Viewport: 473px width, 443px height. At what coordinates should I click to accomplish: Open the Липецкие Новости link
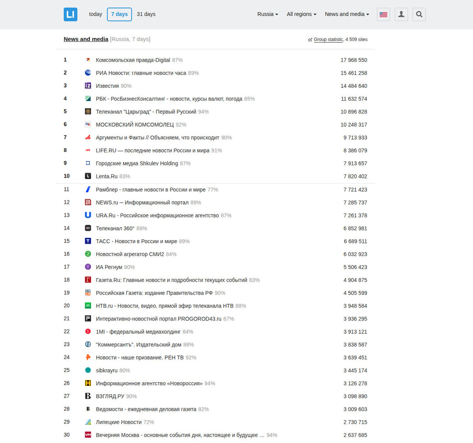(x=119, y=422)
